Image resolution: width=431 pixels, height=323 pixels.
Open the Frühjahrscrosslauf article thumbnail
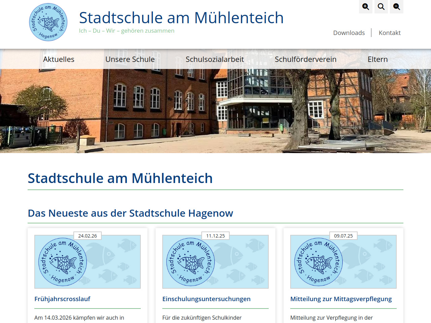pyautogui.click(x=88, y=262)
